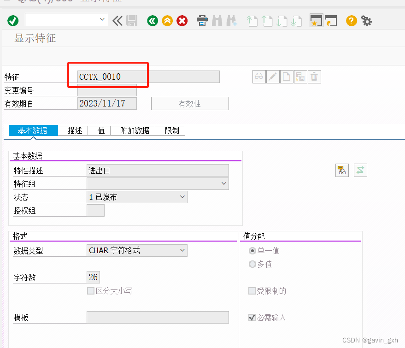
Task: Click the copy characteristic icon
Action: point(300,77)
